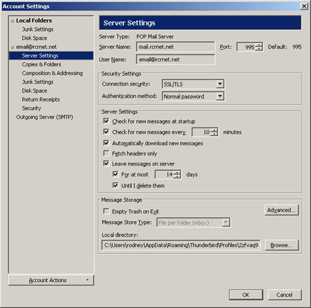This screenshot has width=311, height=308.
Task: Increase the Port number spinner
Action: pos(259,45)
